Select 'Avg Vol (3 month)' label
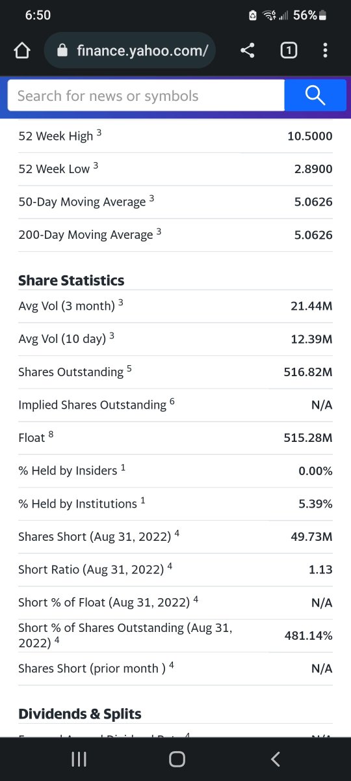351x781 pixels. (66, 306)
